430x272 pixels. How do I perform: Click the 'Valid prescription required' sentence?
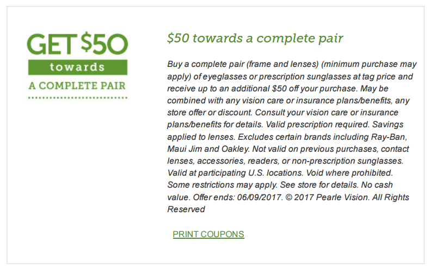click(x=318, y=125)
